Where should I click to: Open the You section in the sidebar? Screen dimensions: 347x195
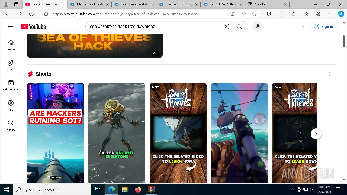[x=11, y=105]
